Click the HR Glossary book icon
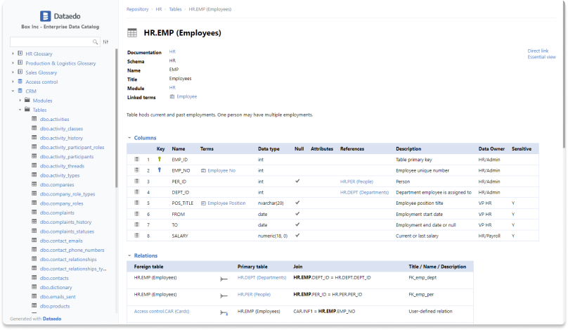This screenshot has width=568, height=330. click(20, 53)
